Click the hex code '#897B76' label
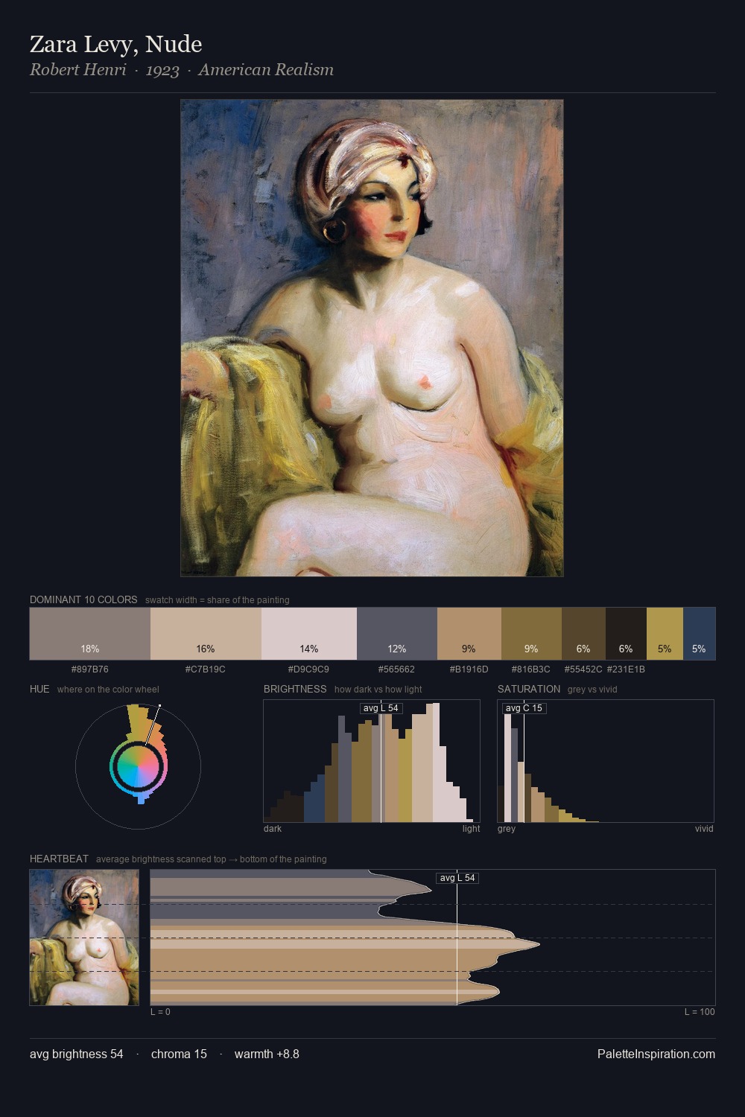Image resolution: width=745 pixels, height=1117 pixels. (90, 669)
